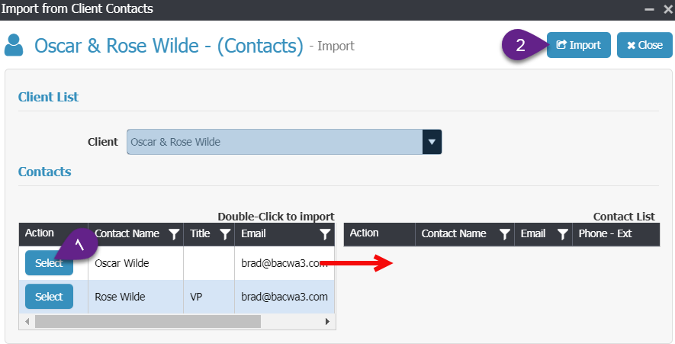The height and width of the screenshot is (344, 675).
Task: Click Select button for Oscar Wilde
Action: coord(49,262)
